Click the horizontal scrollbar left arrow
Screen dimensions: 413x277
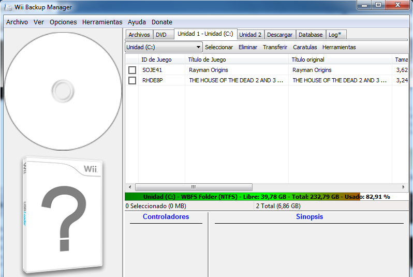pos(130,187)
